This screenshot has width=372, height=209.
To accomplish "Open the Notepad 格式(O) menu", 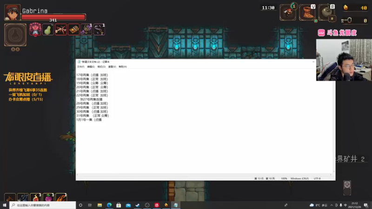I will coord(101,66).
